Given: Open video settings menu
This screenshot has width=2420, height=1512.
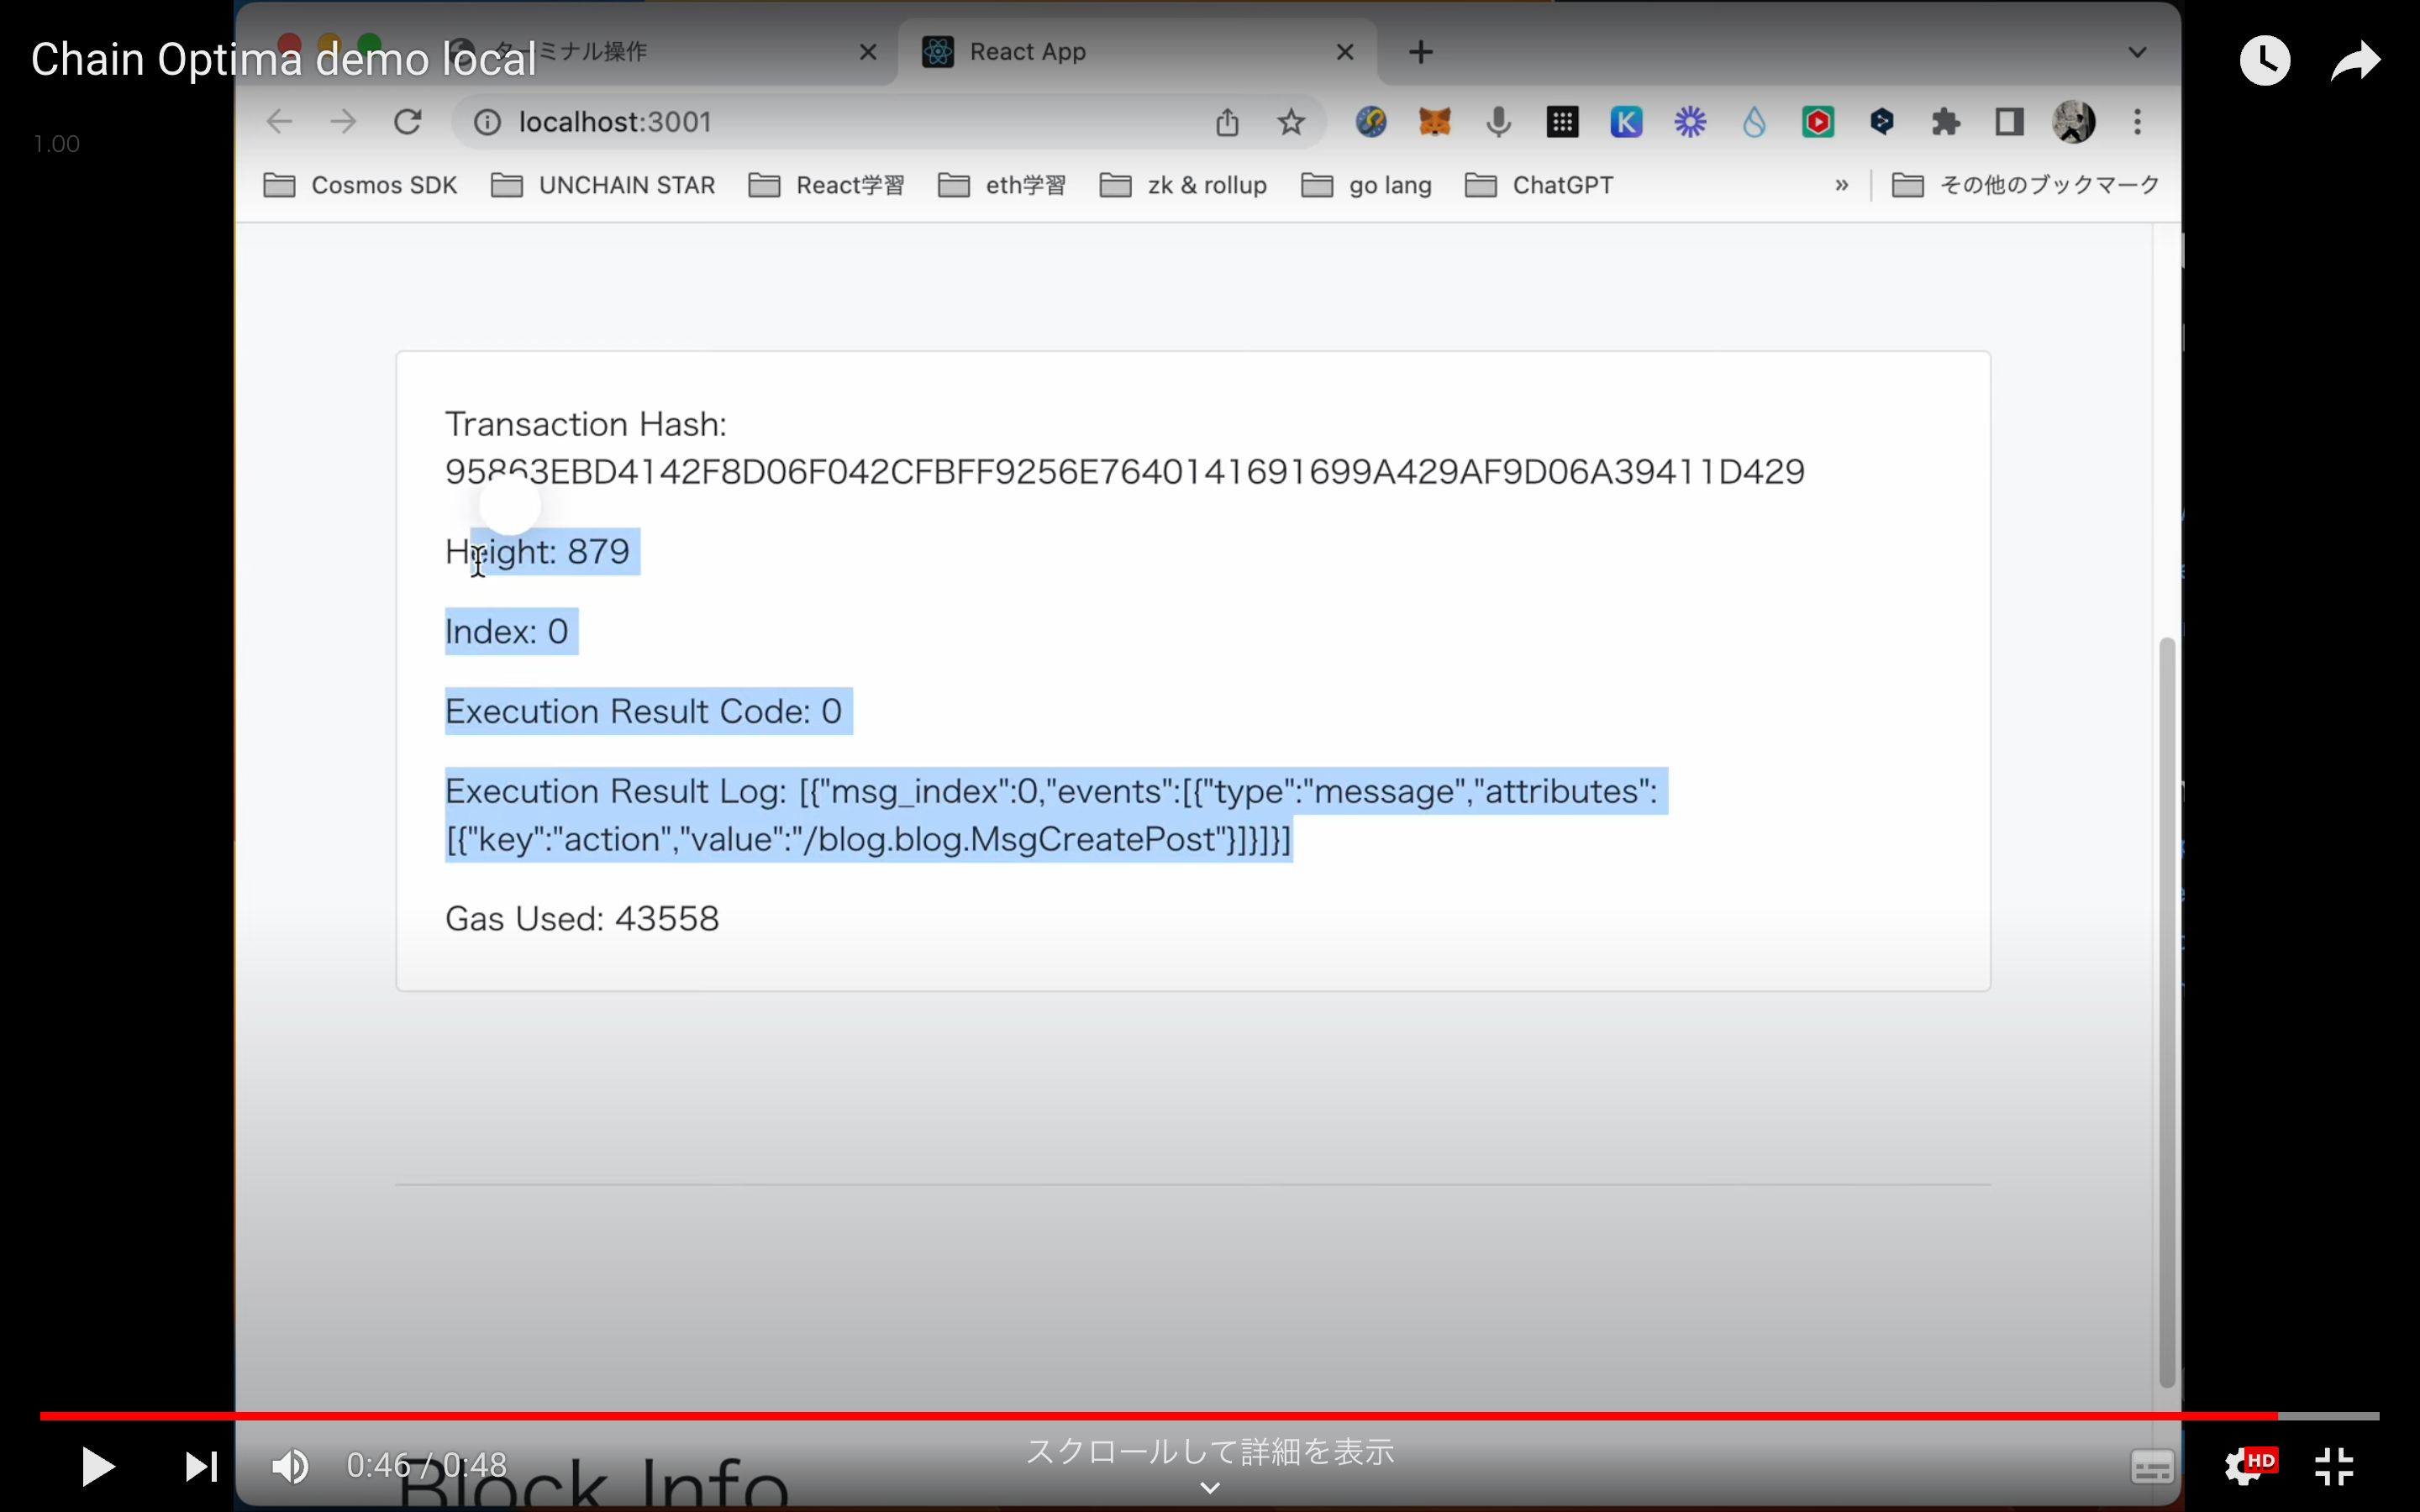Looking at the screenshot, I should 2248,1467.
